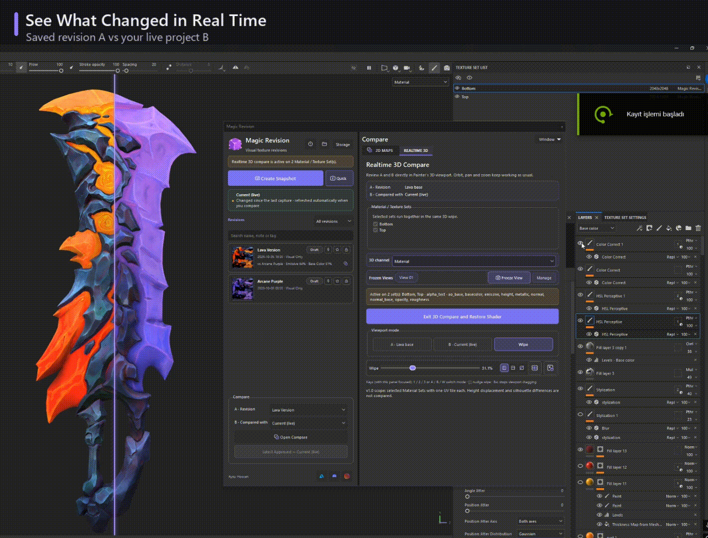Click the Create Snapshot button
708x538 pixels.
(x=275, y=178)
